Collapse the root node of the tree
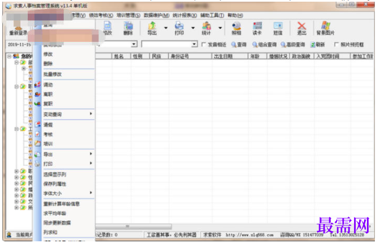Image resolution: width=380 pixels, height=243 pixels. (9, 56)
